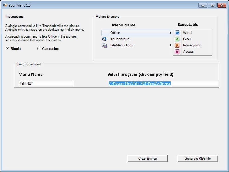Click the Picture Example group label
The width and height of the screenshot is (229, 172).
(107, 17)
